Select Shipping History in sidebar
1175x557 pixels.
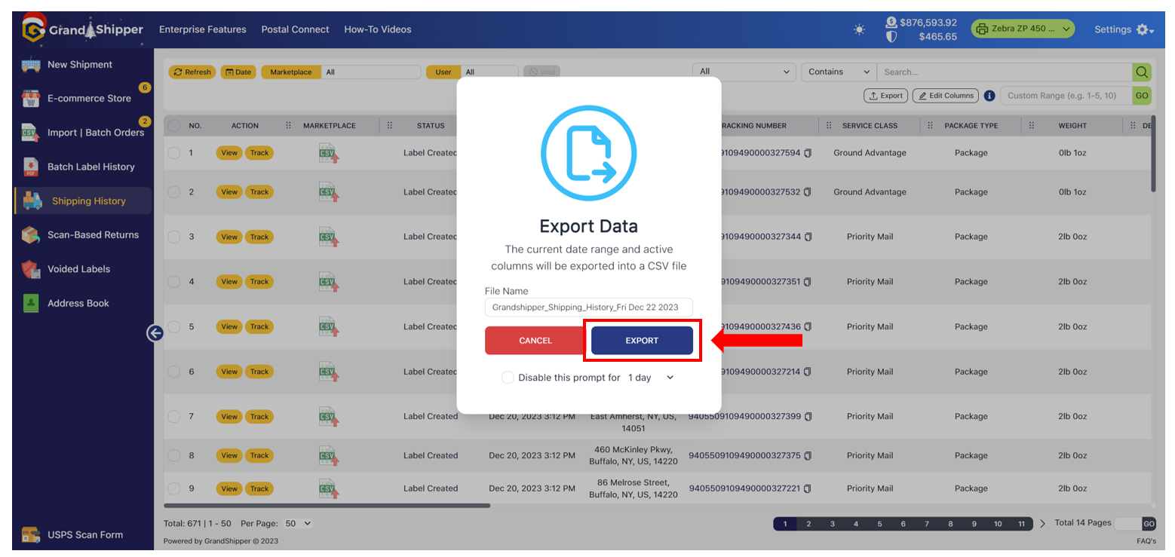(x=83, y=201)
